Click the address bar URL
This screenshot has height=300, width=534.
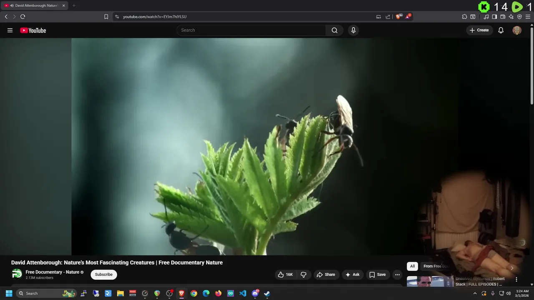click(x=155, y=17)
